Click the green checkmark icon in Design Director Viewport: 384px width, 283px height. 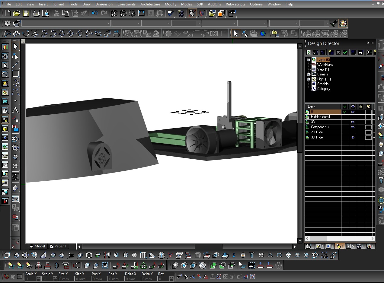pos(345,52)
